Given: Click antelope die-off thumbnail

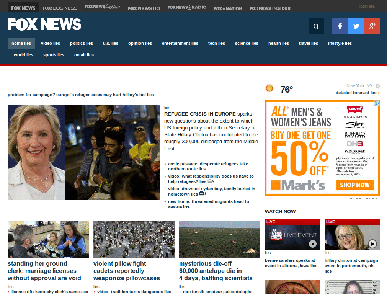Looking at the screenshot, I should coord(220,239).
